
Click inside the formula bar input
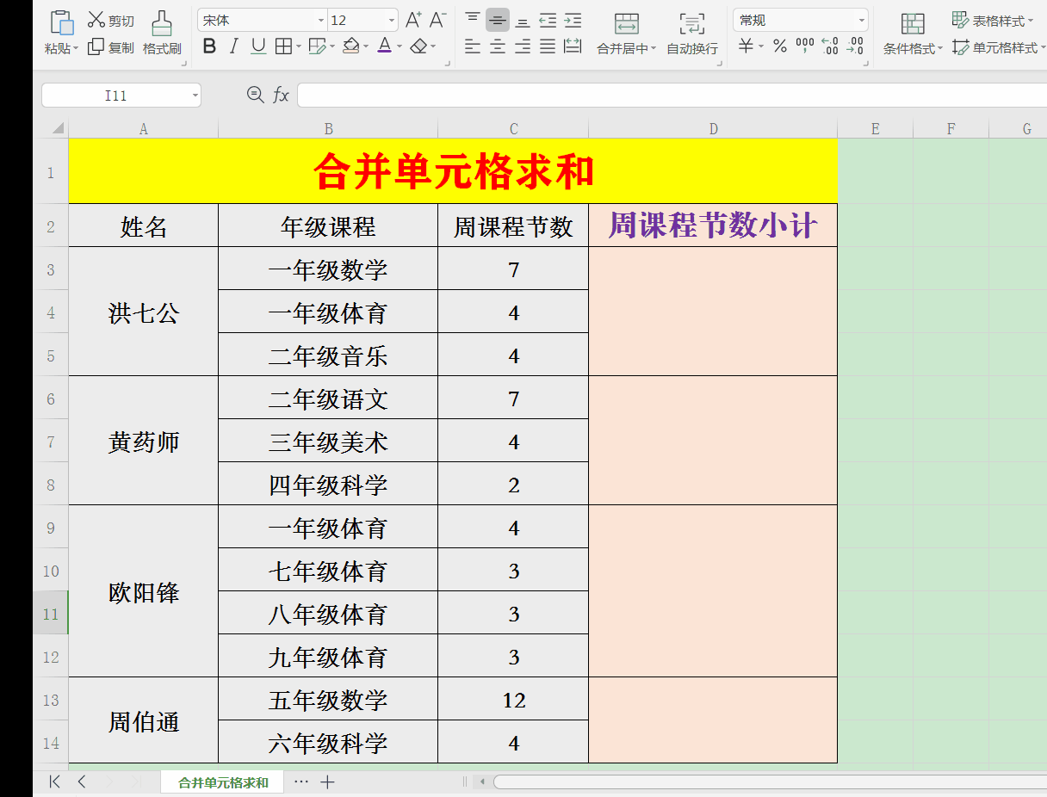(x=672, y=95)
